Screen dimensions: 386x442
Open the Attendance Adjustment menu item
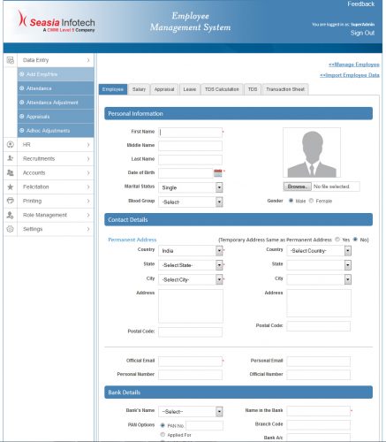56,103
